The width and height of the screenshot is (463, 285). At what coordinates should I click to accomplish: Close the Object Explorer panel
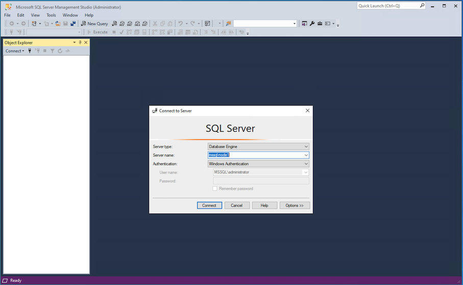tap(86, 42)
